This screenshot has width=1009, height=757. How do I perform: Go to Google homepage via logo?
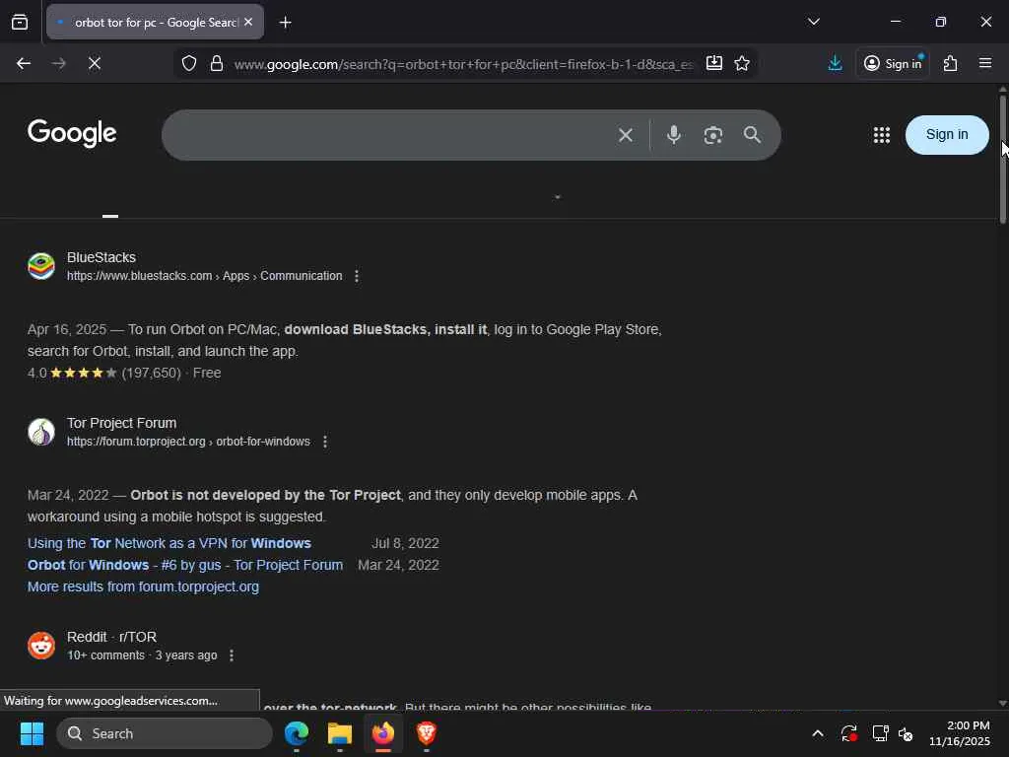coord(72,133)
